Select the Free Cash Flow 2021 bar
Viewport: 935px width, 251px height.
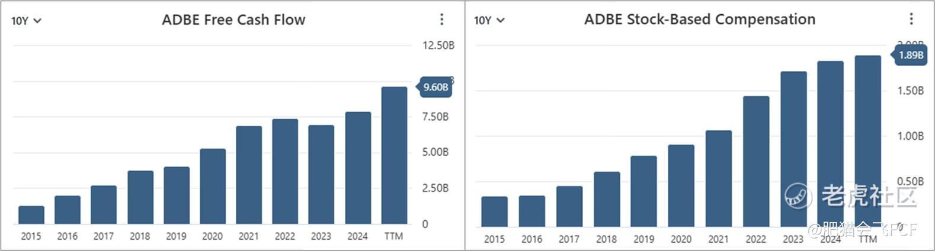coord(249,175)
